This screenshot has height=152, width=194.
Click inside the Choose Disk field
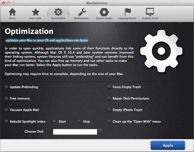(x=75, y=132)
